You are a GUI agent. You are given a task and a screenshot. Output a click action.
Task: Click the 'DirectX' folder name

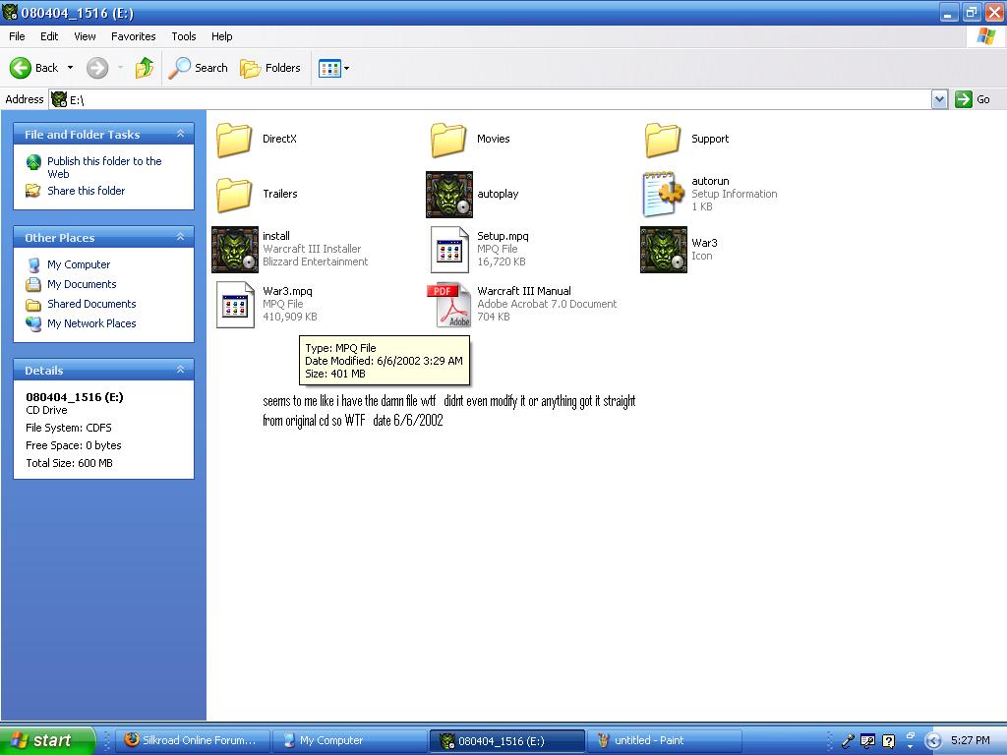[x=279, y=139]
